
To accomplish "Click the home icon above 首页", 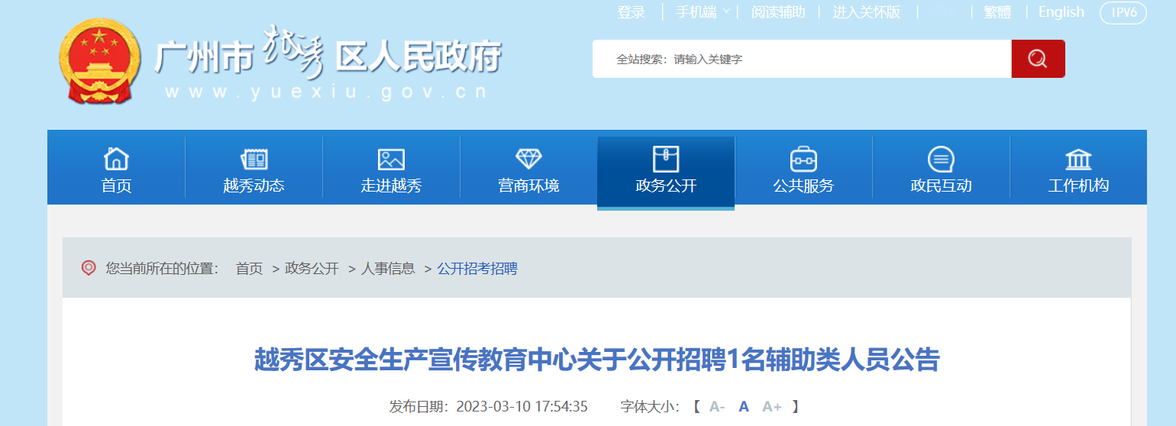I will [x=116, y=159].
